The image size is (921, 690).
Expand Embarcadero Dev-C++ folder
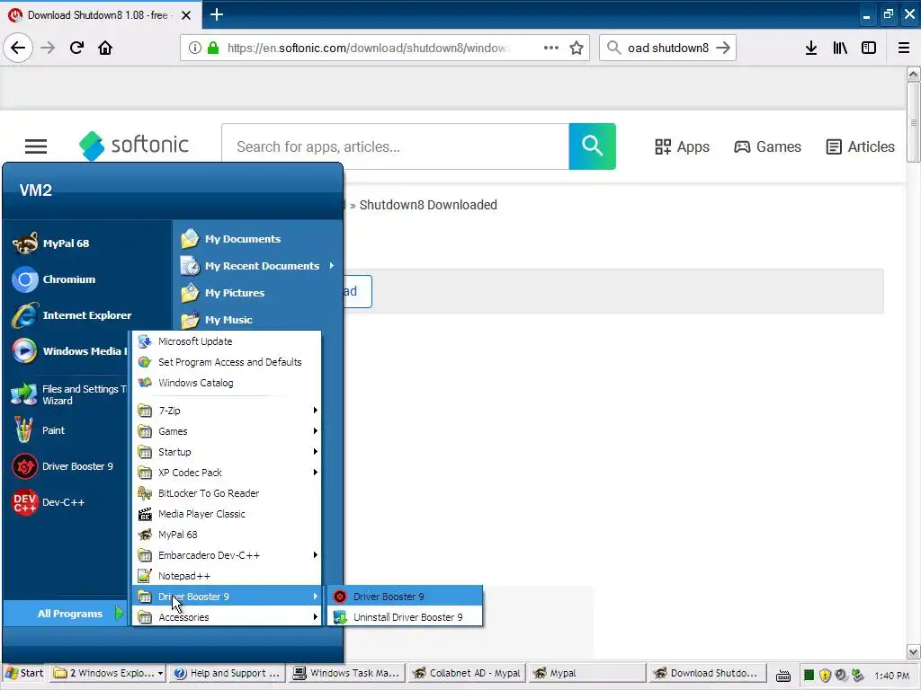click(227, 555)
